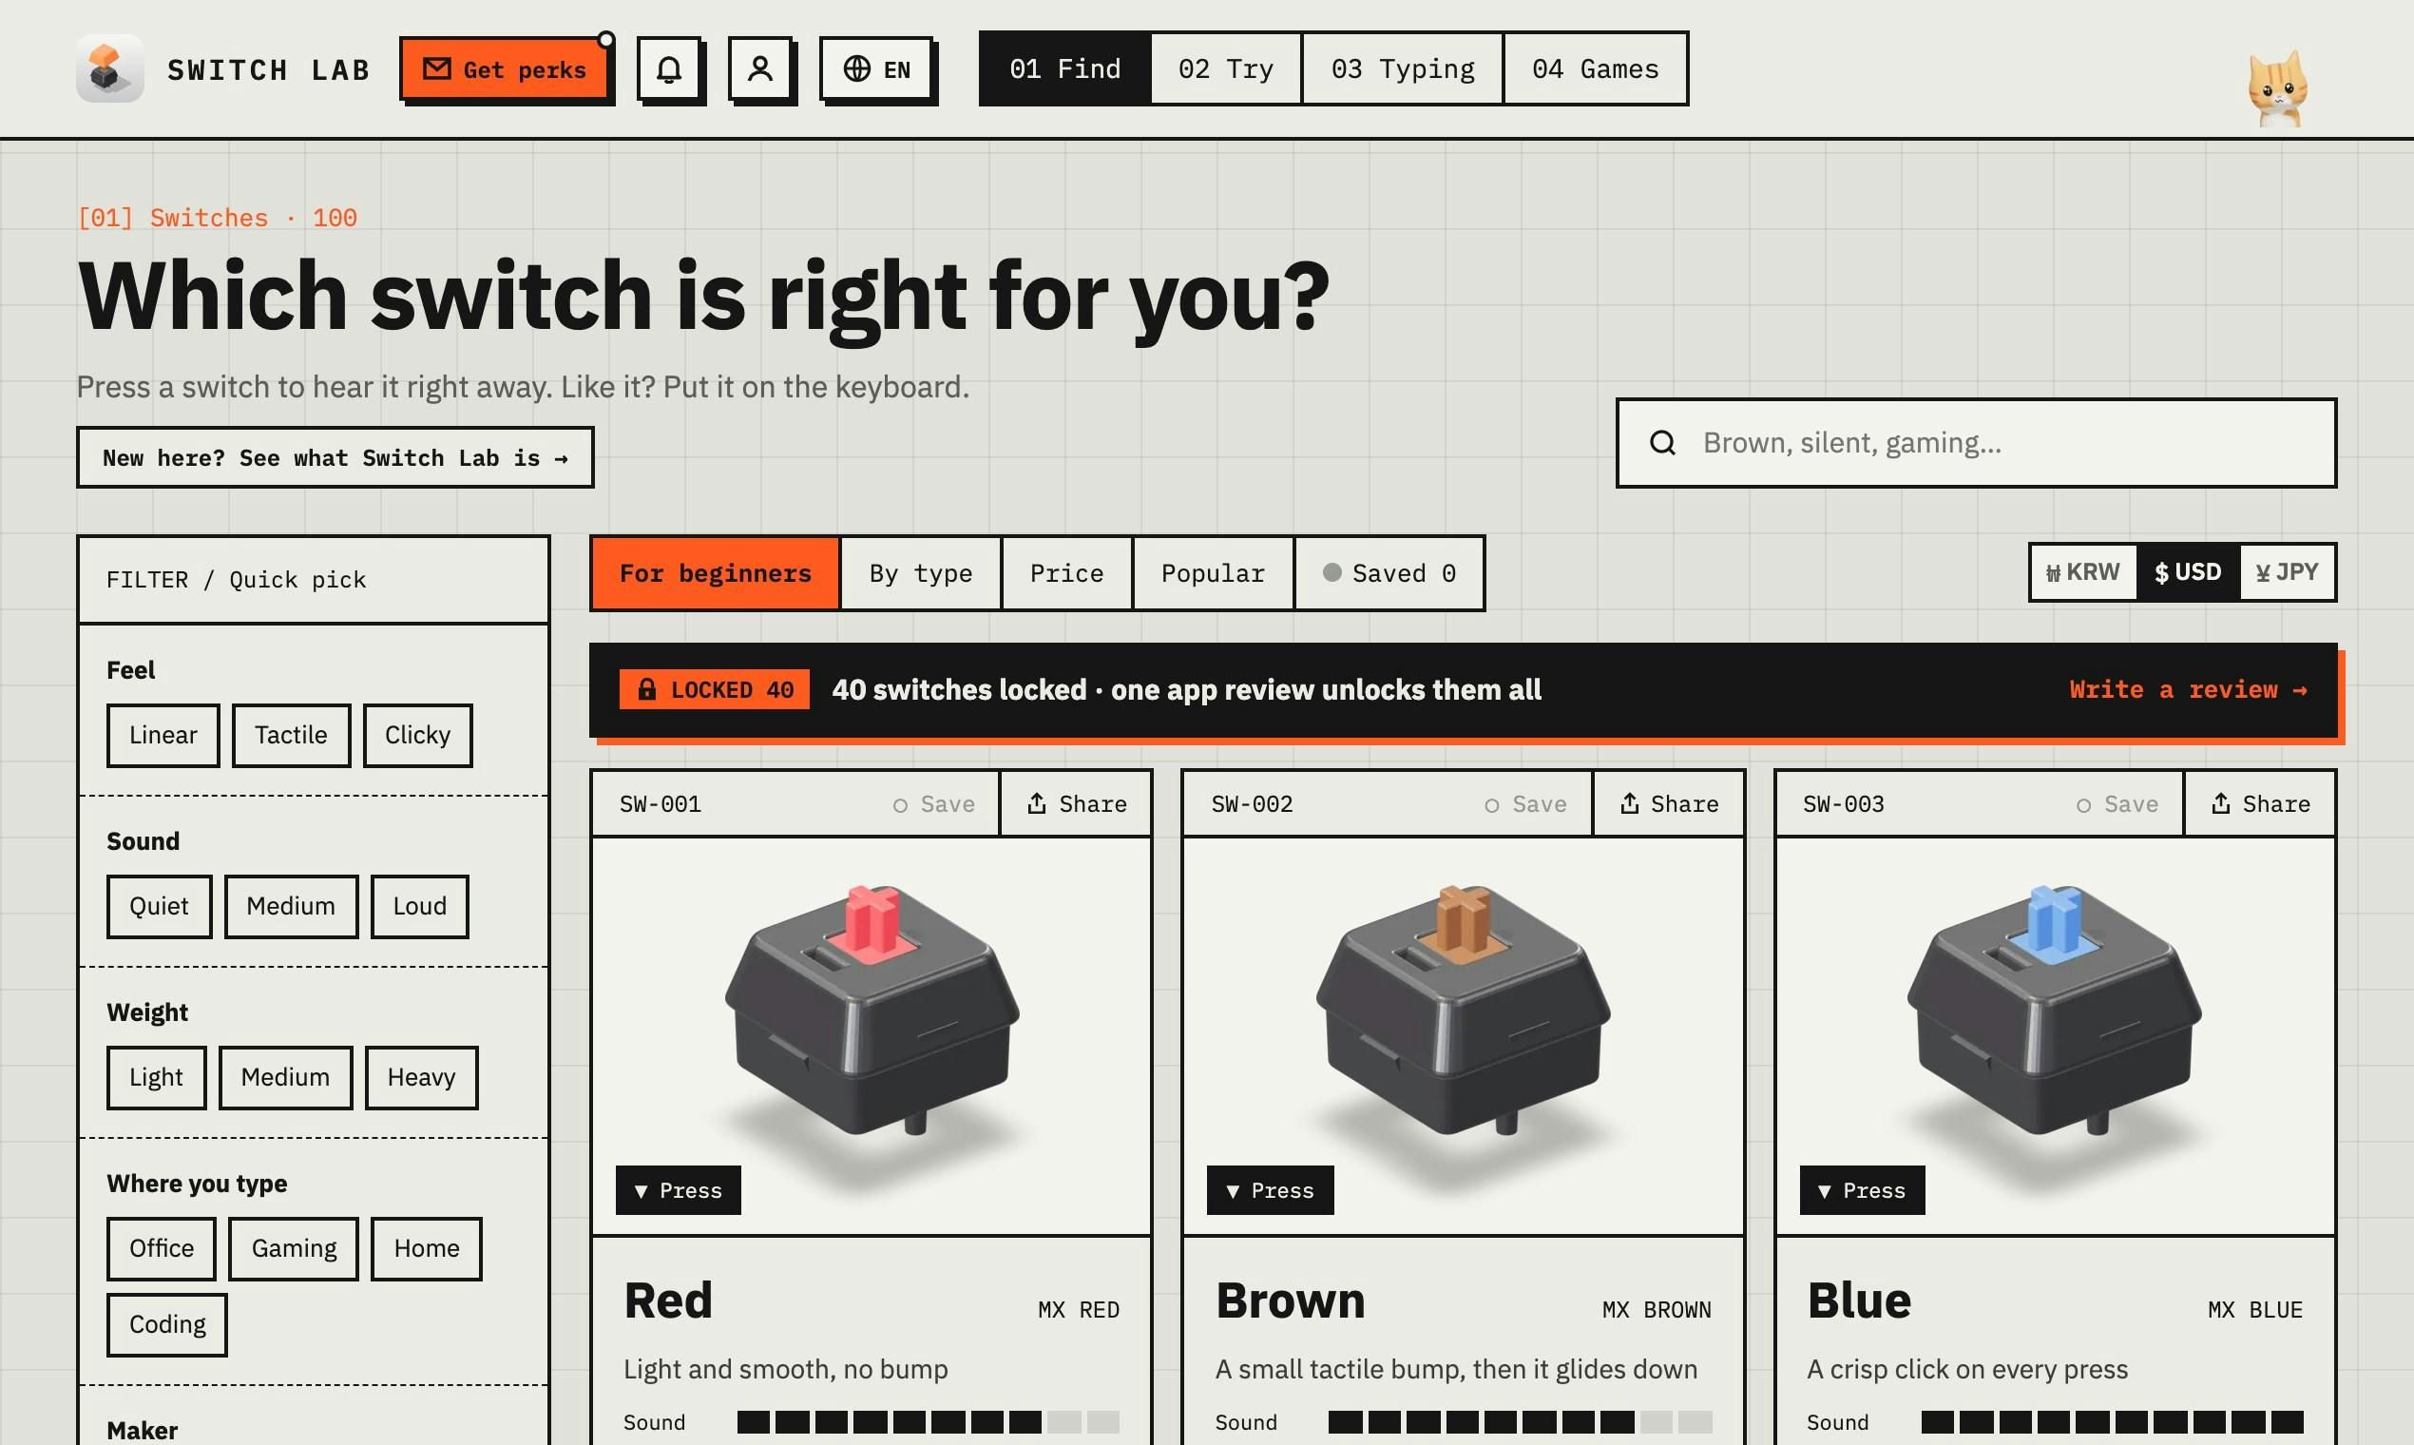The image size is (2414, 1445).
Task: Open the user profile icon
Action: [x=760, y=68]
